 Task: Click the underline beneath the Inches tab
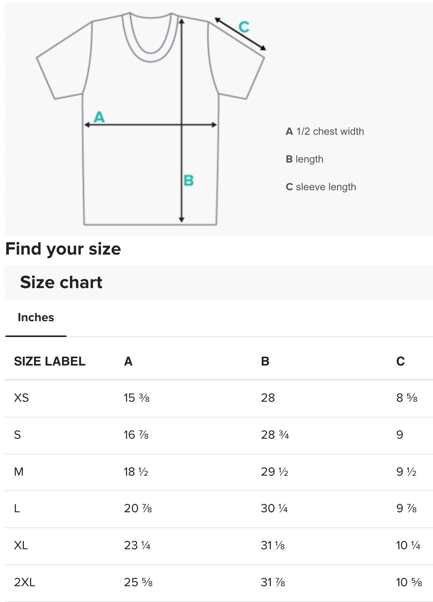36,336
